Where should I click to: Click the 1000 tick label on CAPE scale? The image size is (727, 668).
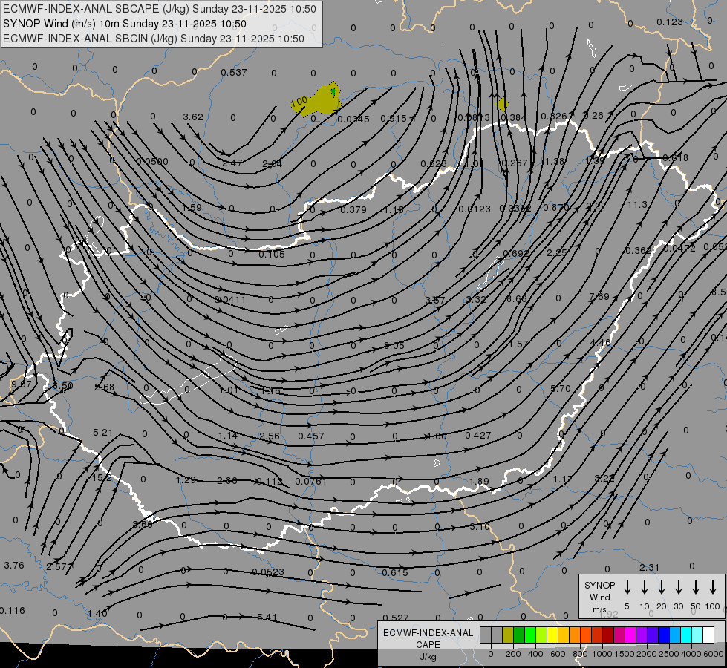coord(602,654)
